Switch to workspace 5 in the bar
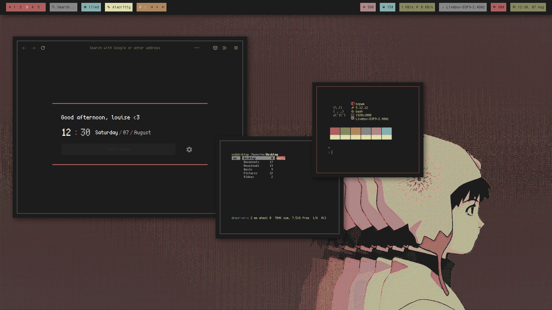 (39, 7)
